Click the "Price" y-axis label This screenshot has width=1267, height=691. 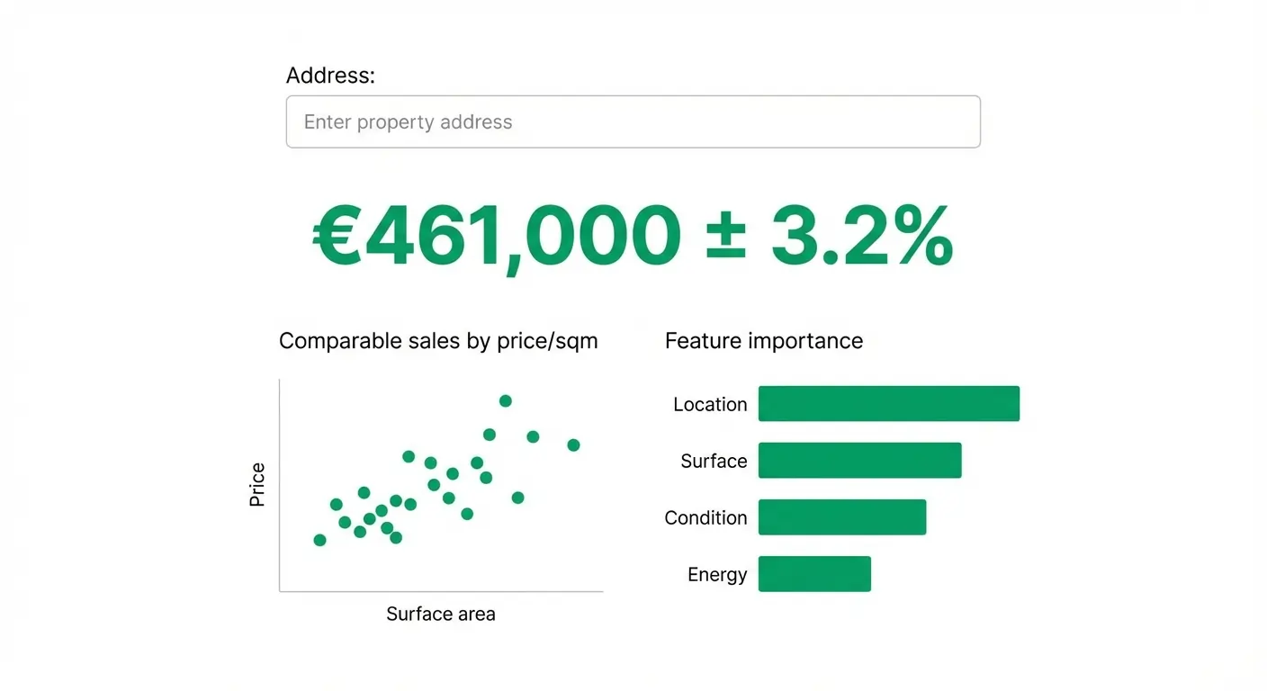click(x=257, y=485)
